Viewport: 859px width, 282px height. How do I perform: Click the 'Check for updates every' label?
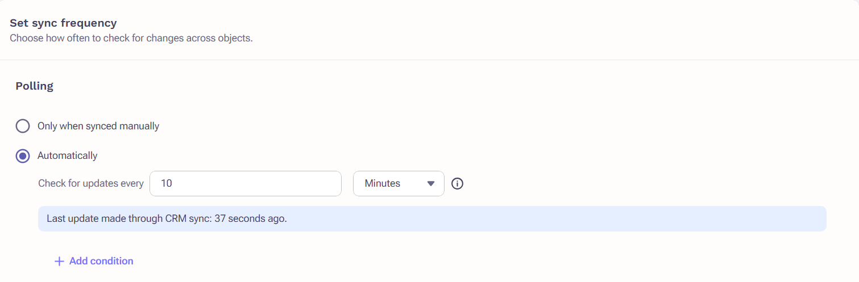91,184
